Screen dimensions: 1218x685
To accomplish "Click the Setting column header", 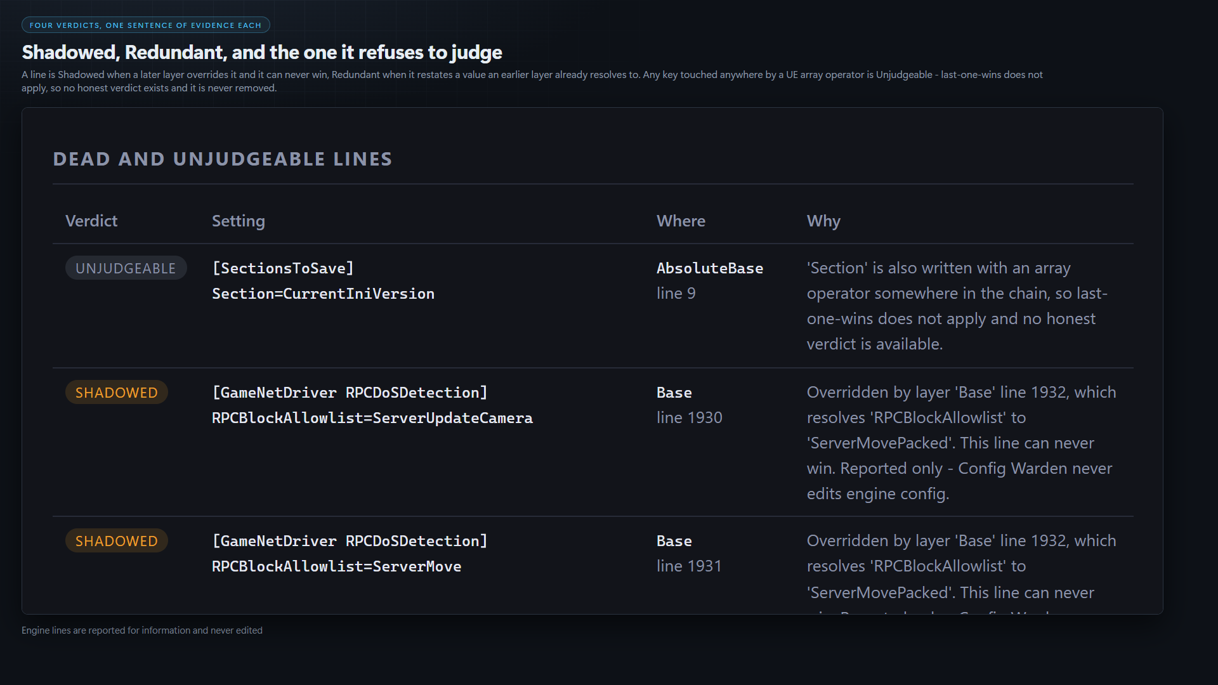I will [239, 221].
